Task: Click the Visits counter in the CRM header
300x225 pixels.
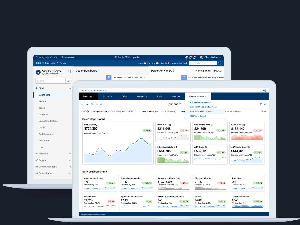Action: point(142,63)
